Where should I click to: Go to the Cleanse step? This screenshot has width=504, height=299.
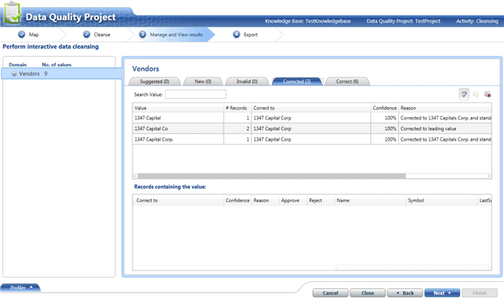tap(97, 34)
